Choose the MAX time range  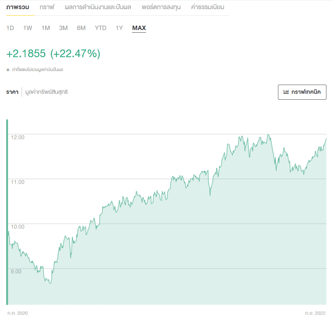tap(139, 28)
